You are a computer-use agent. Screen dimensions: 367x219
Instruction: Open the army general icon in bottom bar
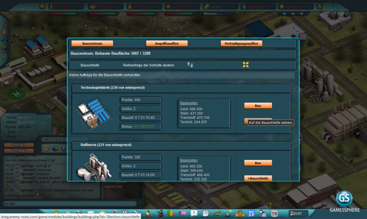point(148,214)
